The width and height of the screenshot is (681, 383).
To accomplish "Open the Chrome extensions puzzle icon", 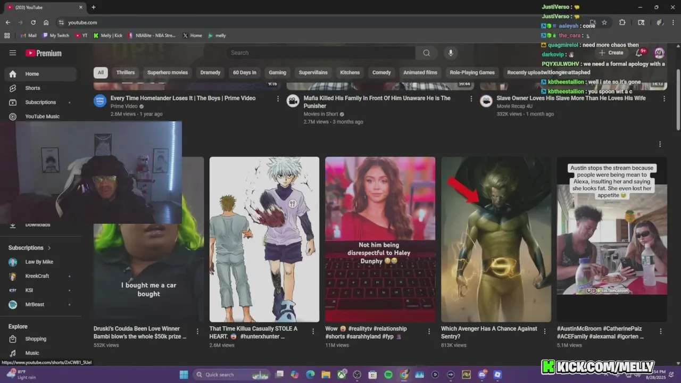I will (x=622, y=22).
